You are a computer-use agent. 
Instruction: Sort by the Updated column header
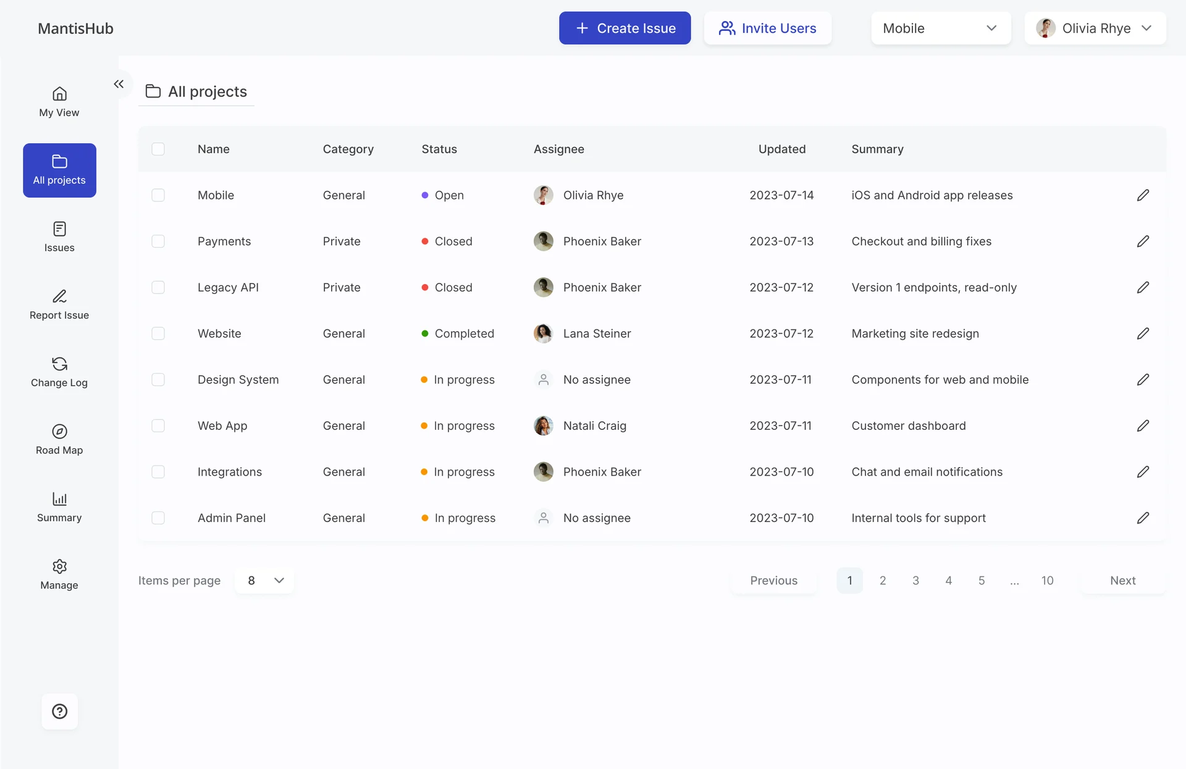(x=781, y=149)
